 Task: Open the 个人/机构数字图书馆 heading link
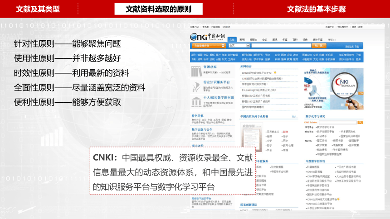coord(219,98)
